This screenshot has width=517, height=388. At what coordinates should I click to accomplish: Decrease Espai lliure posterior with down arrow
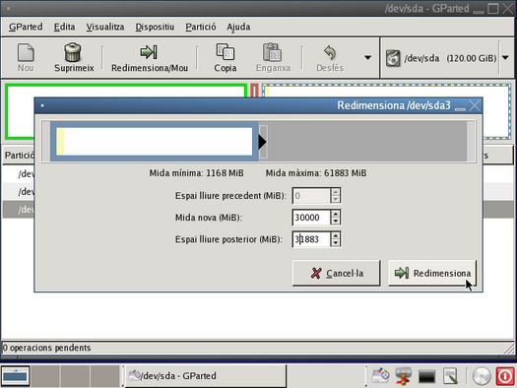336,243
